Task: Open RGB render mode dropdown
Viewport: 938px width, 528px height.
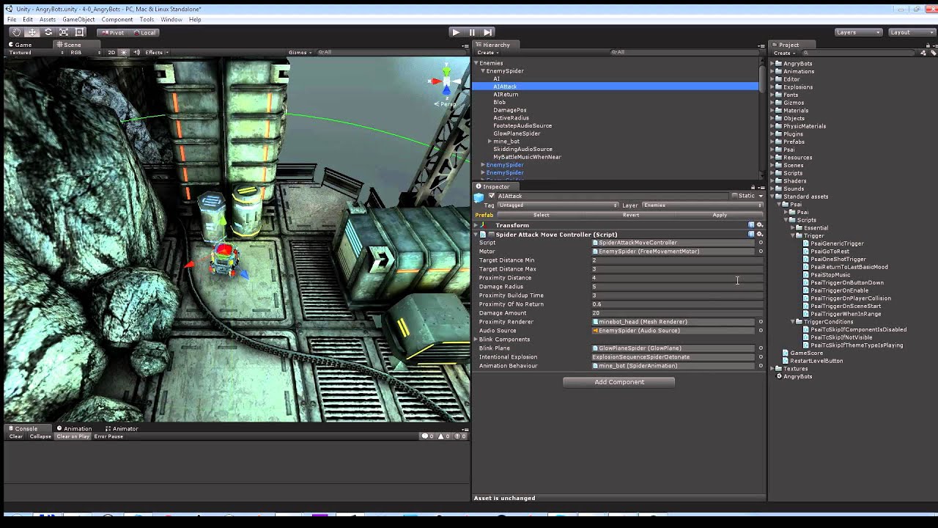Action: 86,53
